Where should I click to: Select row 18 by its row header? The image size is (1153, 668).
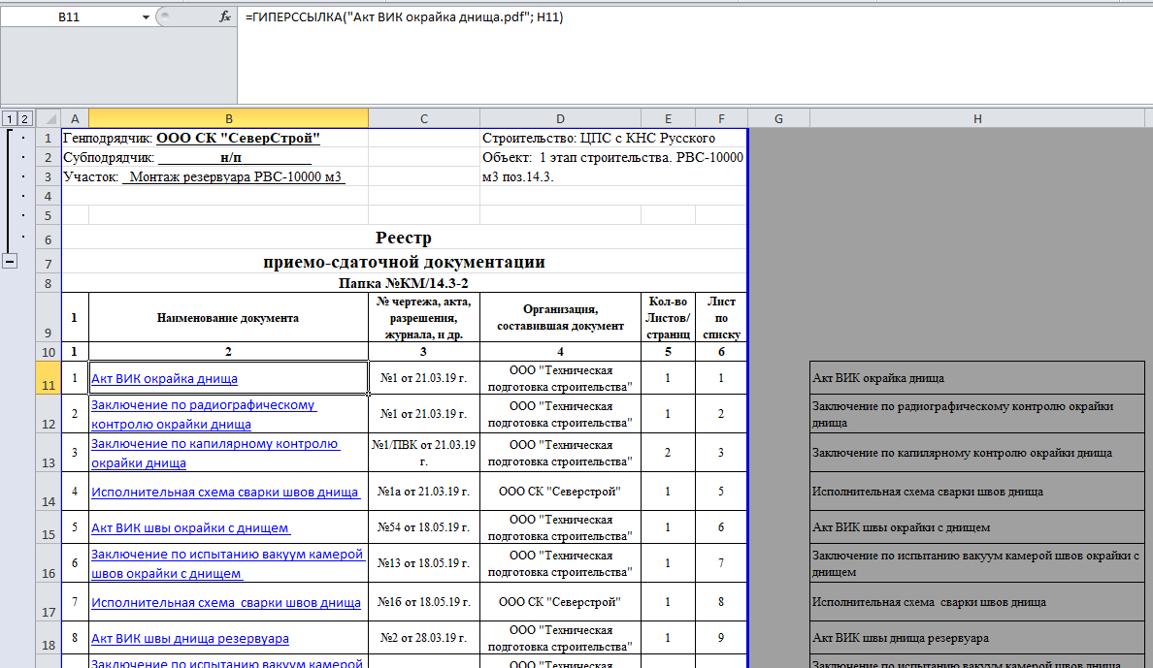[x=49, y=637]
